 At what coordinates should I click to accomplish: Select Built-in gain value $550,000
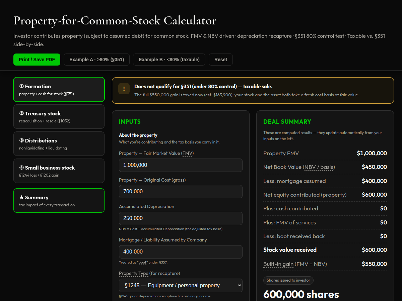tap(375, 264)
